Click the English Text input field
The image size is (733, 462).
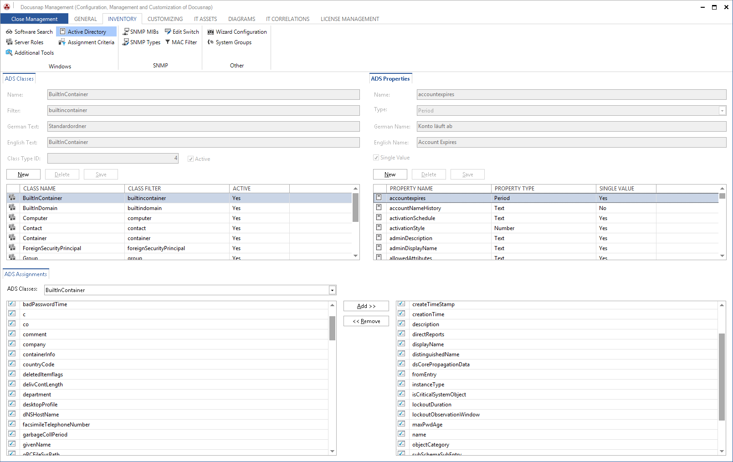pyautogui.click(x=204, y=142)
